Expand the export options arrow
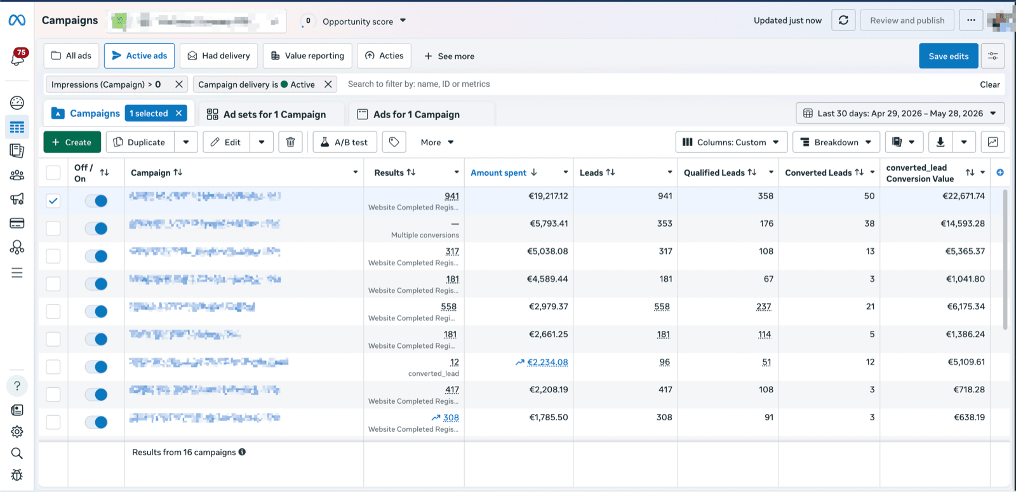The image size is (1016, 492). click(964, 142)
